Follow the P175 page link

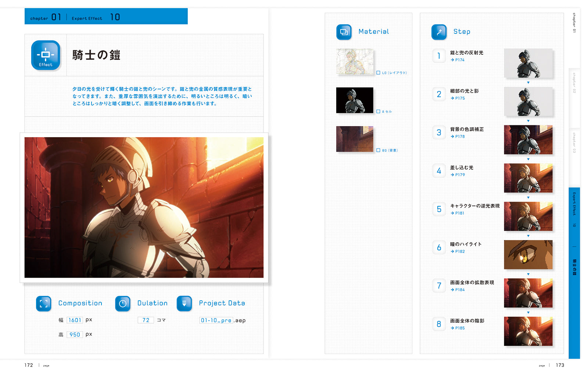(x=458, y=98)
